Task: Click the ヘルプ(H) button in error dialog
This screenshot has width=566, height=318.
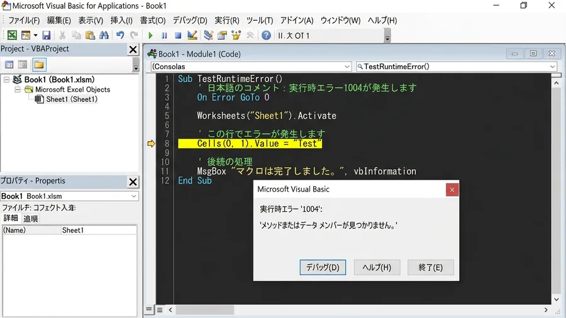Action: [377, 267]
